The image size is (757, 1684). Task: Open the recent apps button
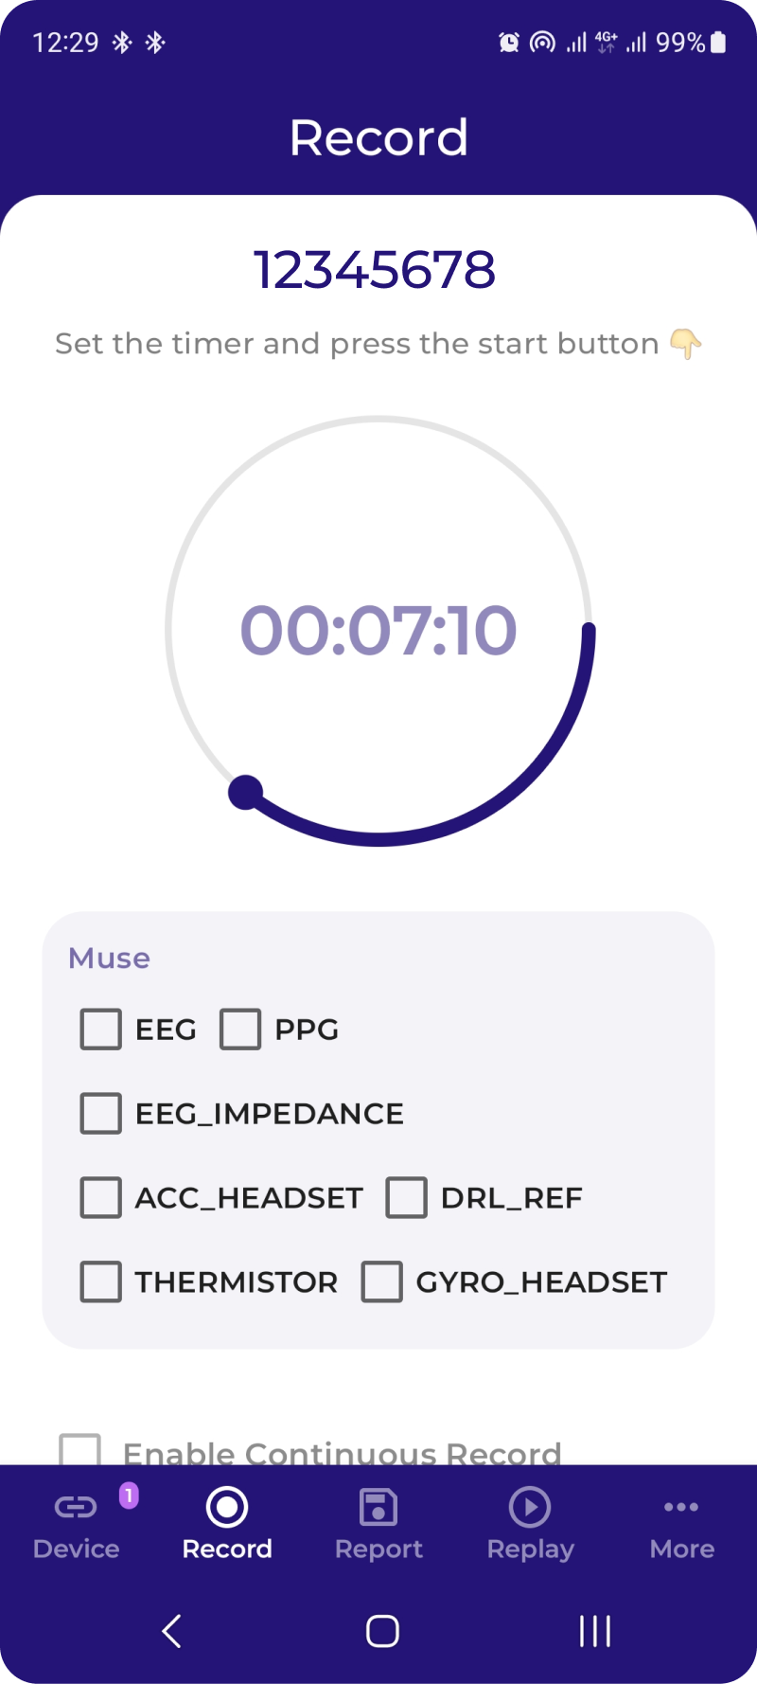[x=594, y=1631]
